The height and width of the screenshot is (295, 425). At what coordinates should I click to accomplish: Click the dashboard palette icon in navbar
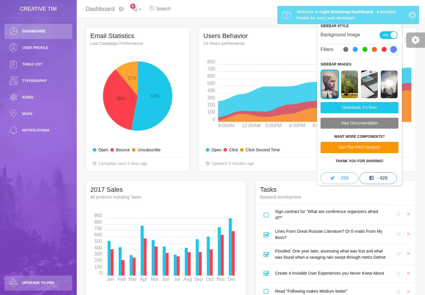coord(121,9)
